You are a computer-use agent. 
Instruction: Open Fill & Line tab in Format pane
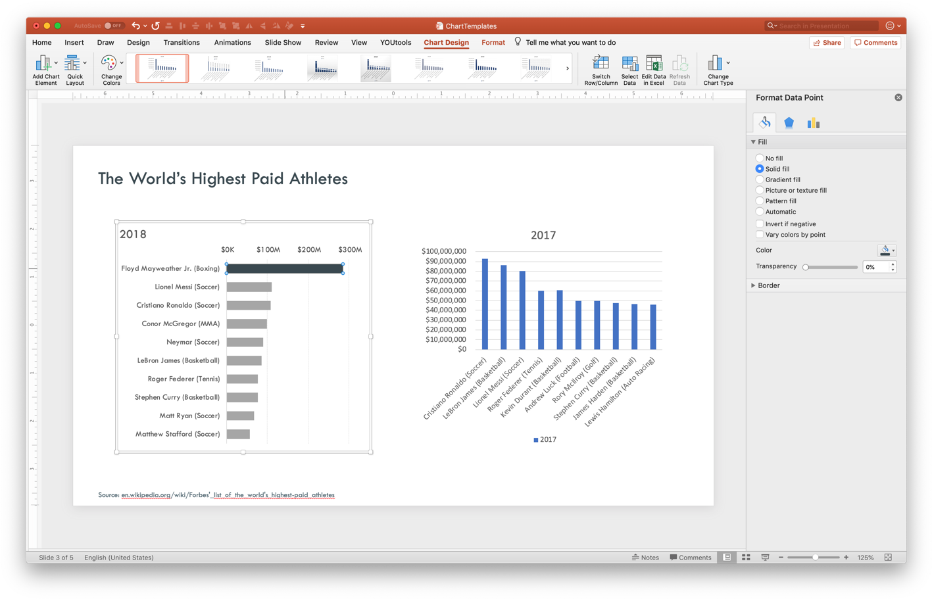764,122
